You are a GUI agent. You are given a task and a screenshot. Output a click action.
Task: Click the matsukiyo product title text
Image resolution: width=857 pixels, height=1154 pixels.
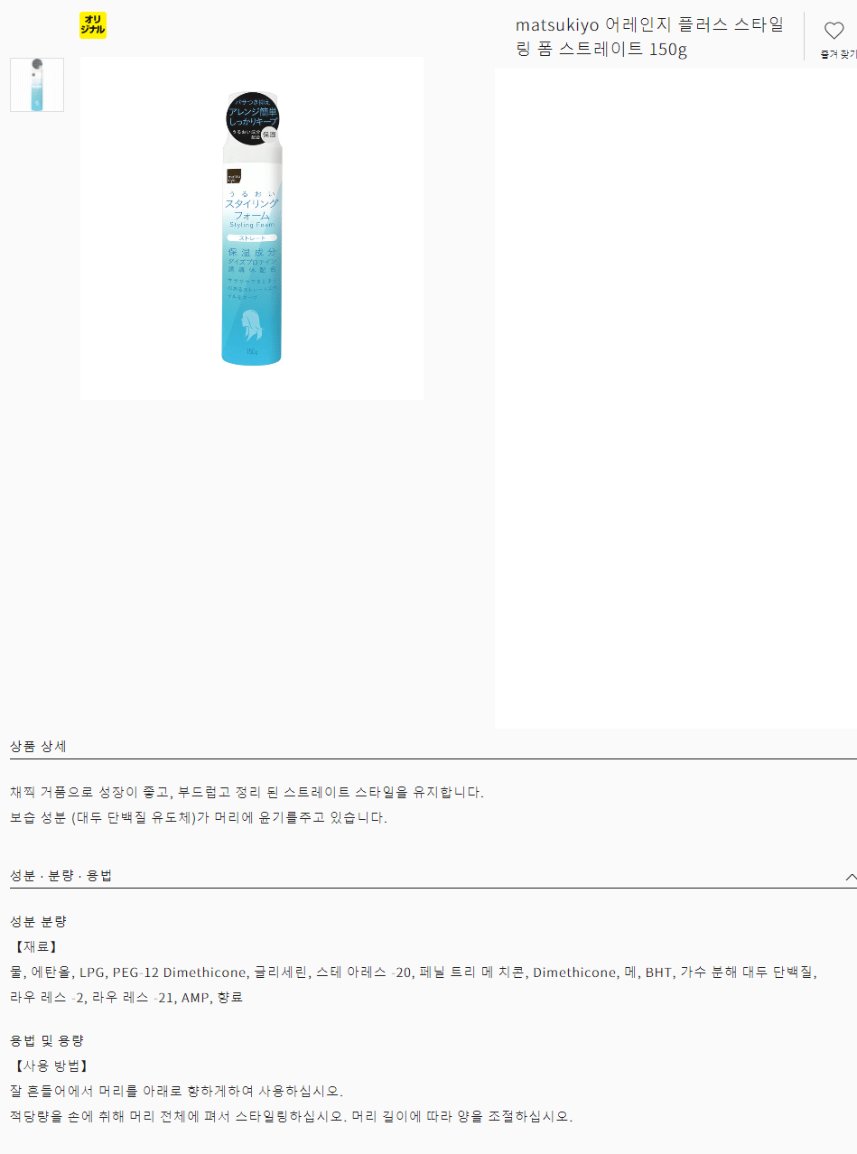pyautogui.click(x=650, y=36)
